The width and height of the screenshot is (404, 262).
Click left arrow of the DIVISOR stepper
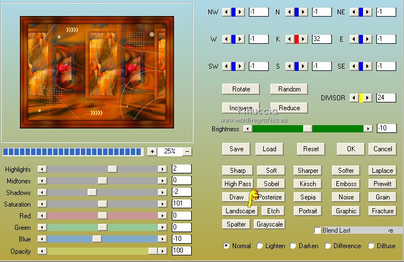coord(352,97)
